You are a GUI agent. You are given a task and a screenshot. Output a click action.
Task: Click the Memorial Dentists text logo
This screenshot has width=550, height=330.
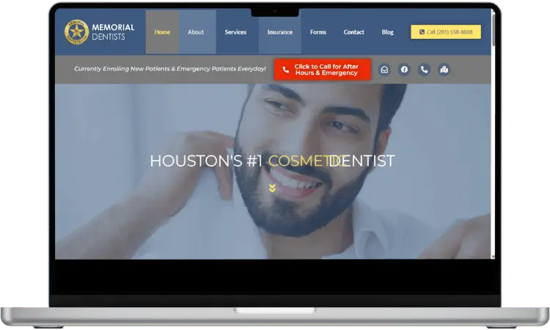click(113, 32)
